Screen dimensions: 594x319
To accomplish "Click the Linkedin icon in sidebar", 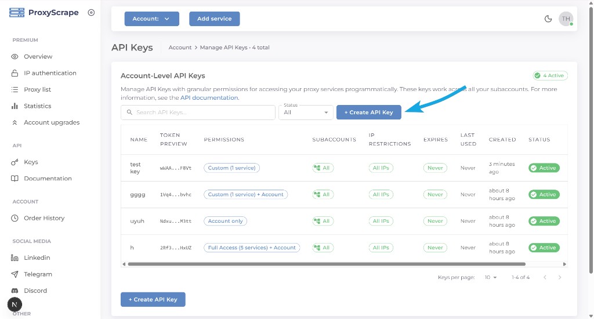I will coord(15,258).
